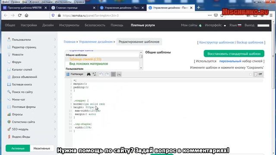Open Безопасность in the panel navbar

95,25
